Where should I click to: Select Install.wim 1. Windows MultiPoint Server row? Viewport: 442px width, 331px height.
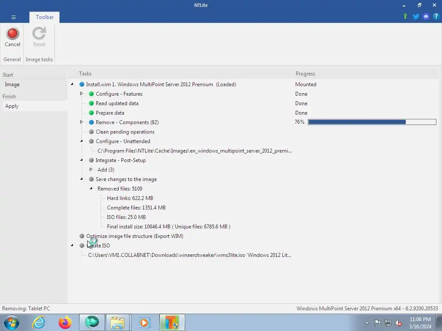(x=161, y=84)
